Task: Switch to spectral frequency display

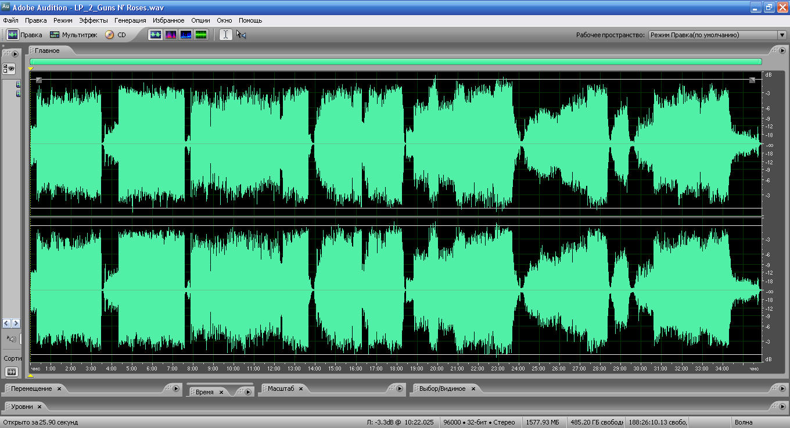Action: pyautogui.click(x=171, y=35)
